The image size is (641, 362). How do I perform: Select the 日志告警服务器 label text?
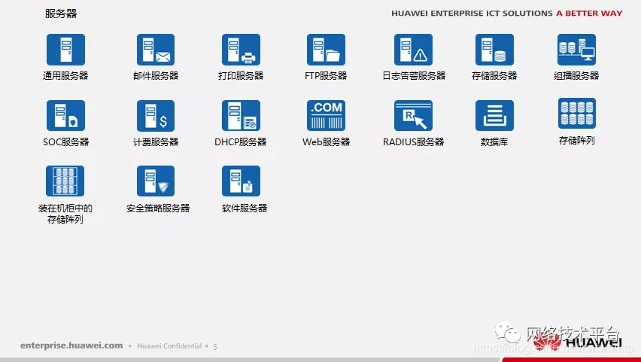coord(414,76)
